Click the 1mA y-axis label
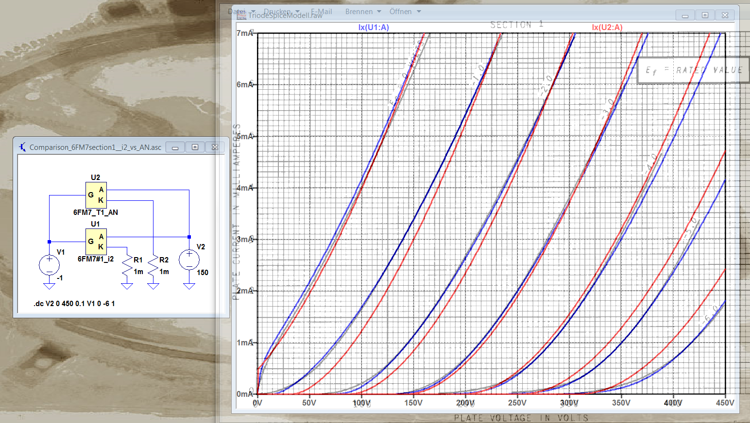 click(x=245, y=342)
